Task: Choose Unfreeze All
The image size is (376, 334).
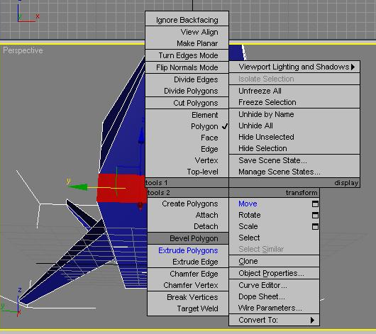Action: tap(294, 91)
